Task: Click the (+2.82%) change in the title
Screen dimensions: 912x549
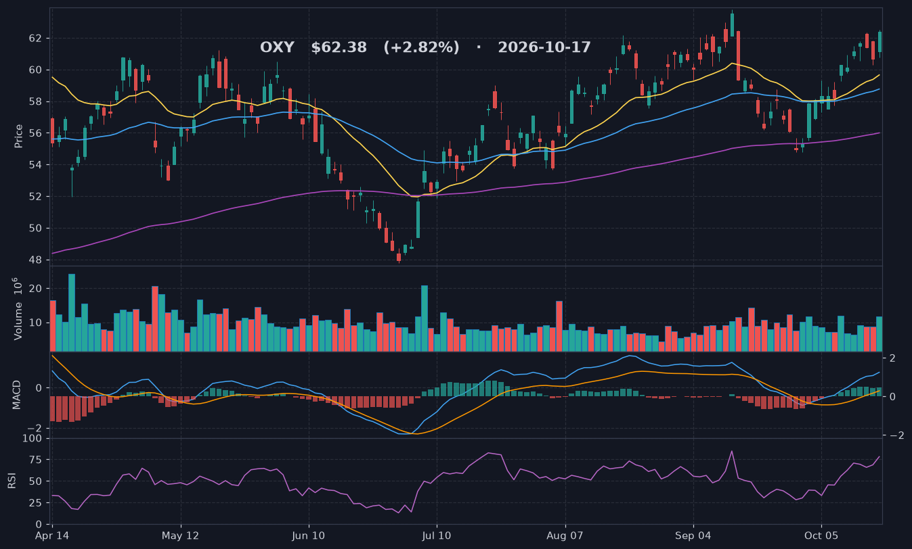Action: [421, 47]
